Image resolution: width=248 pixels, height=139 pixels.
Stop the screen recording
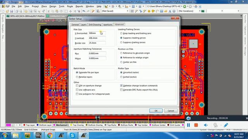tap(196, 125)
